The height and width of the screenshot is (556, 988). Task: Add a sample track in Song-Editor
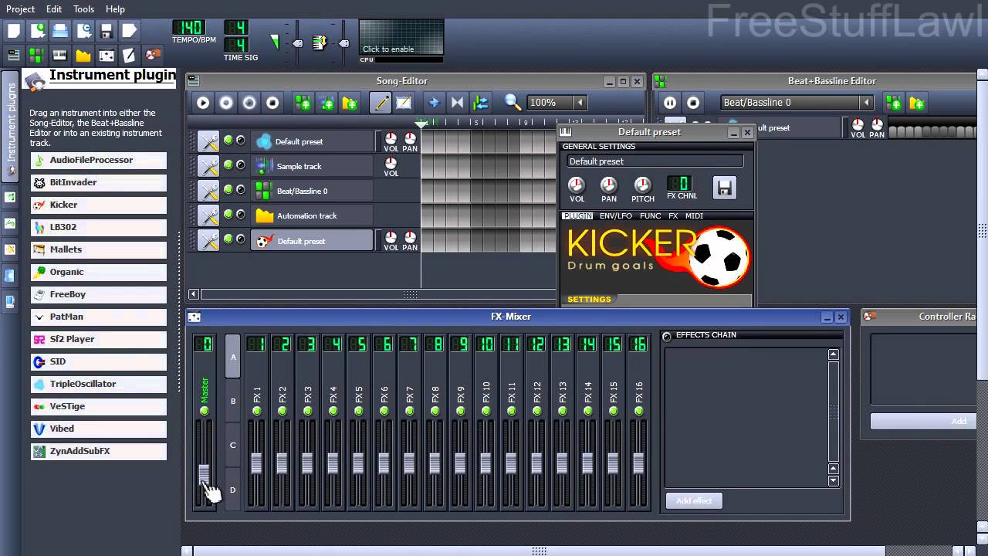327,103
